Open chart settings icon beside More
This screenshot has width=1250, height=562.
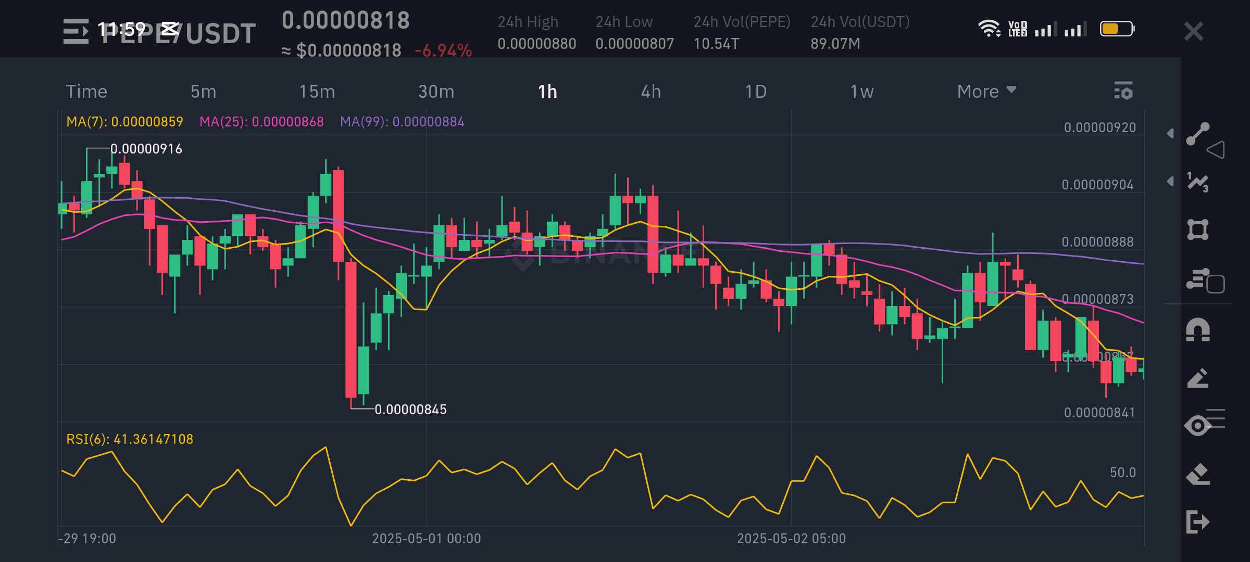(1123, 91)
